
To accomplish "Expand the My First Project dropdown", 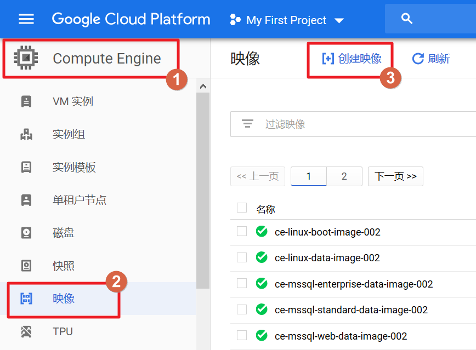I will tap(339, 21).
